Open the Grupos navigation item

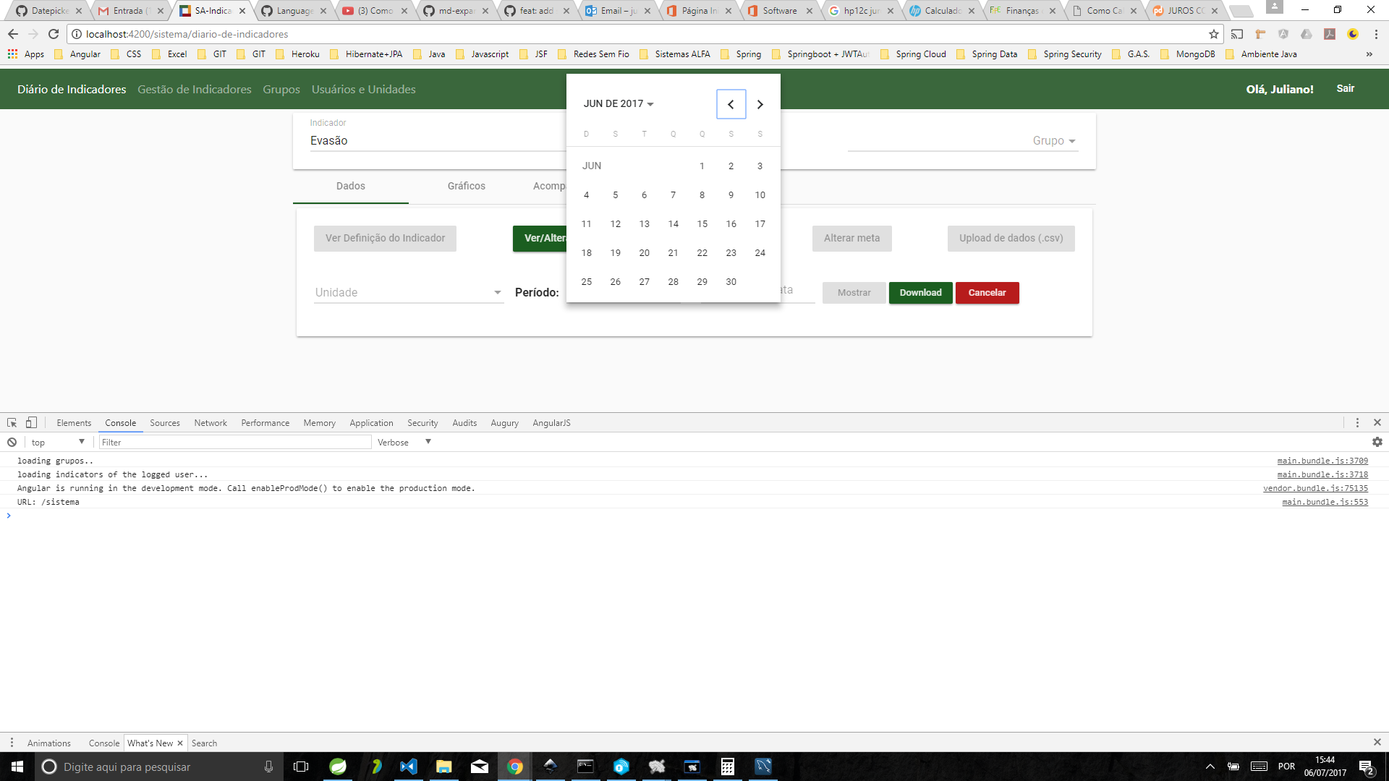pyautogui.click(x=281, y=89)
